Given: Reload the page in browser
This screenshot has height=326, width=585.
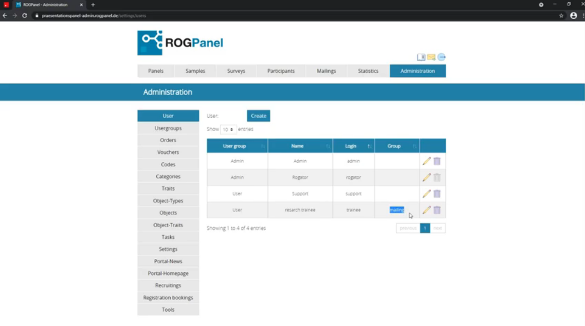Looking at the screenshot, I should point(24,15).
